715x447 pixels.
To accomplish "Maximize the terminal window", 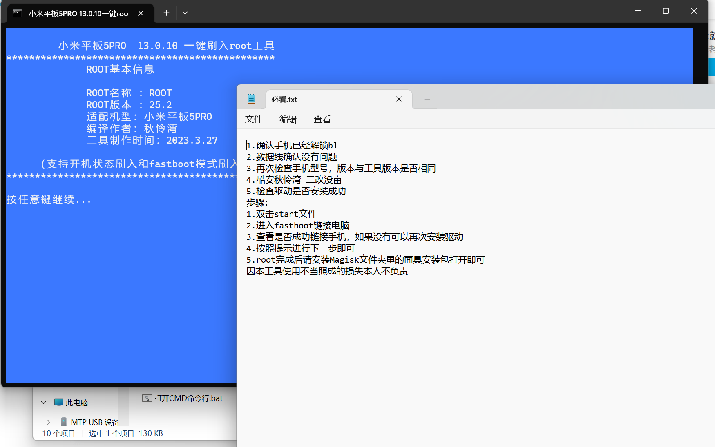I will [x=666, y=11].
